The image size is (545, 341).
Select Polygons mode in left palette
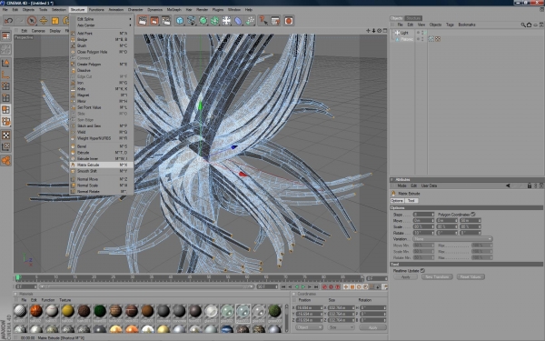point(6,110)
